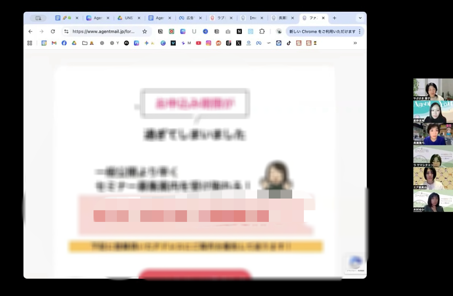453x296 pixels.
Task: Expand the hidden bookmarks overflow chevron
Action: pos(355,43)
